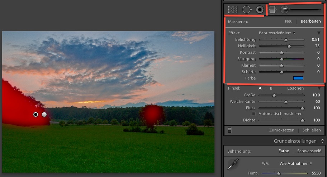
Task: Click the gray adjustment pin on the photo
Action: tap(44, 114)
